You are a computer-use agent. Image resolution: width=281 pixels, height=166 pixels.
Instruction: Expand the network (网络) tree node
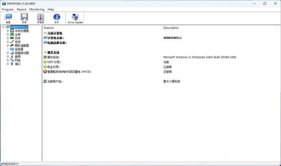(8, 60)
